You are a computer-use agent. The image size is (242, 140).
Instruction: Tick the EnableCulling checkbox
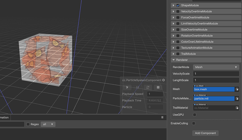coord(194,123)
